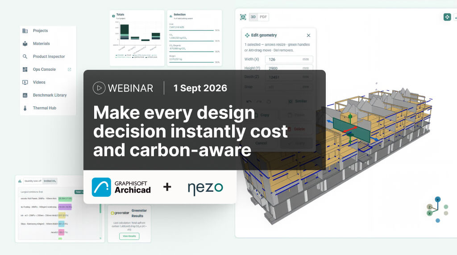Click the Benchmark Library chart icon

point(25,95)
